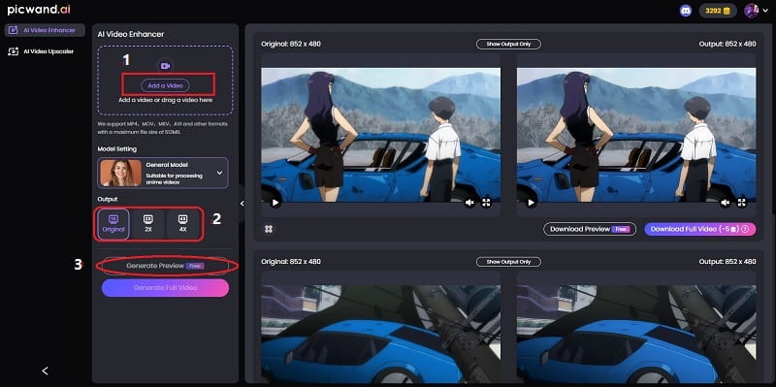Click the Model Setting label
This screenshot has width=776, height=387.
[116, 148]
